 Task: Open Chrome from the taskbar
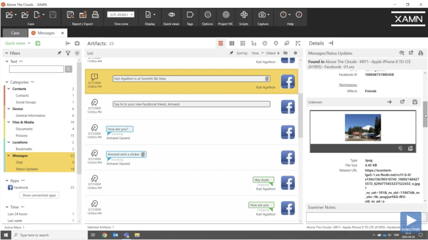pos(104,235)
